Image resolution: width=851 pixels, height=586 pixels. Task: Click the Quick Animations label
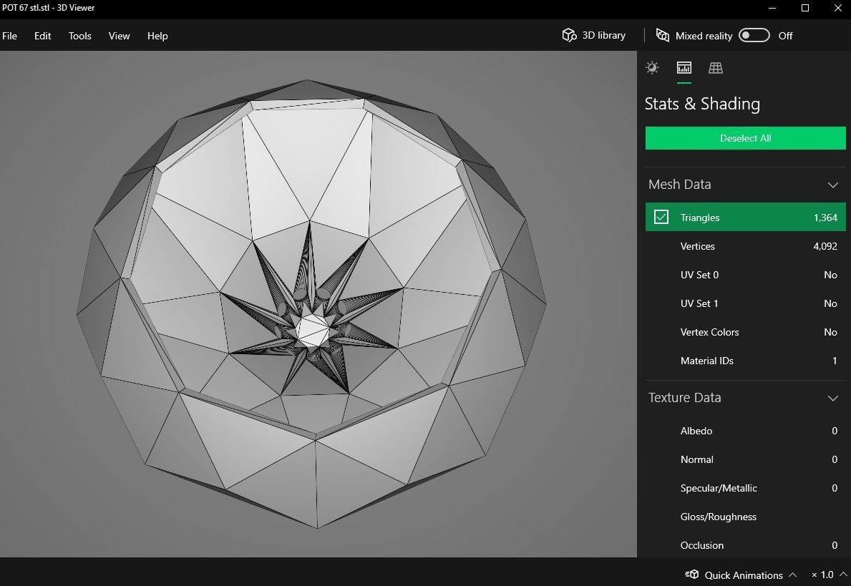point(744,575)
